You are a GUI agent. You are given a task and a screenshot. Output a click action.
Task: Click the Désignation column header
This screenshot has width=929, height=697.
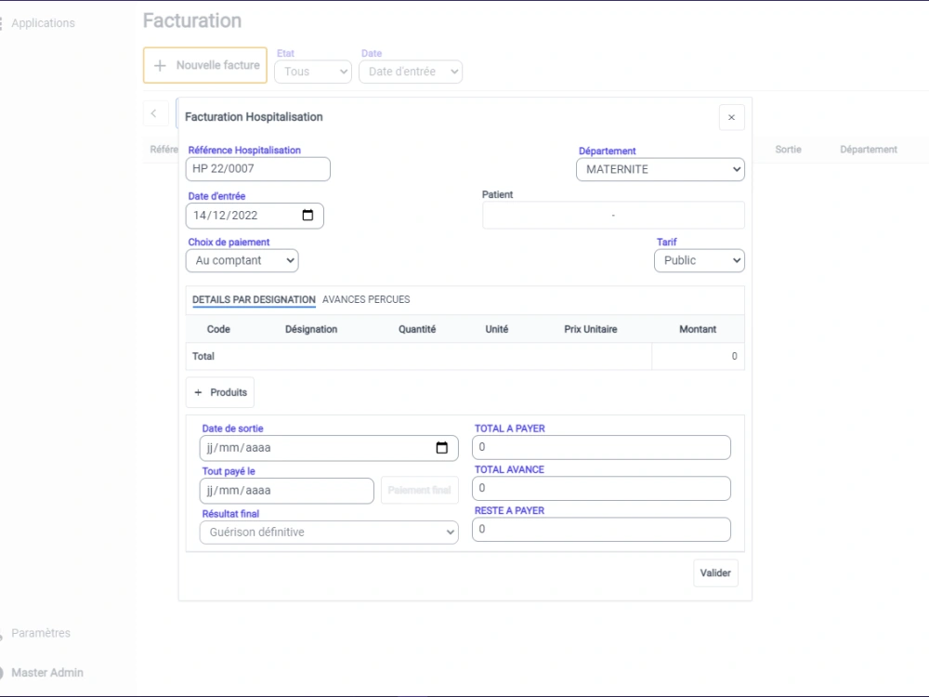311,329
